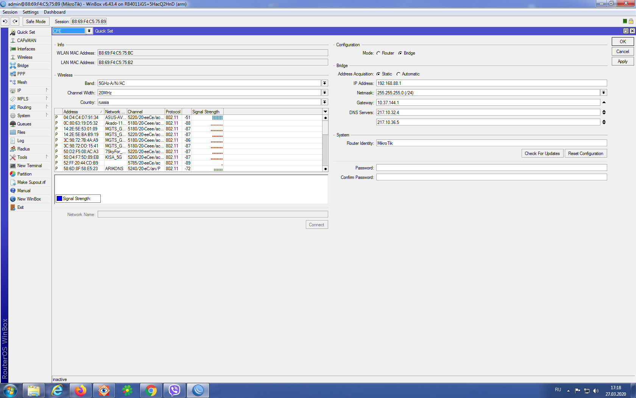Open the PPP sidebar icon

click(13, 74)
